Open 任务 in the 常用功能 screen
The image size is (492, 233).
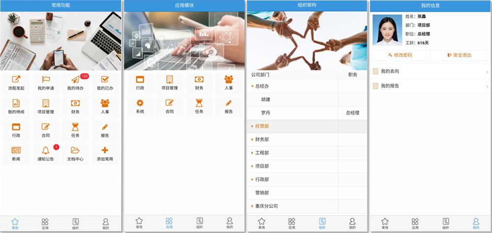click(x=75, y=130)
